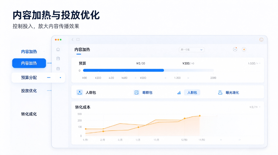This screenshot has height=155, width=278.
Task: Click the 曝光增化 flask icon
Action: point(220,92)
